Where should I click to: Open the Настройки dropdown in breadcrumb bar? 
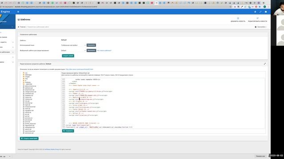point(260,27)
